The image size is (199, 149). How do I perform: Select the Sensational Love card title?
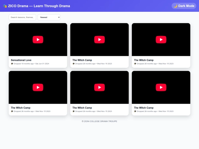(21, 60)
